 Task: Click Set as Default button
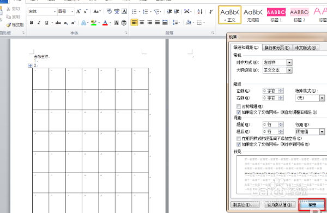click(x=280, y=205)
